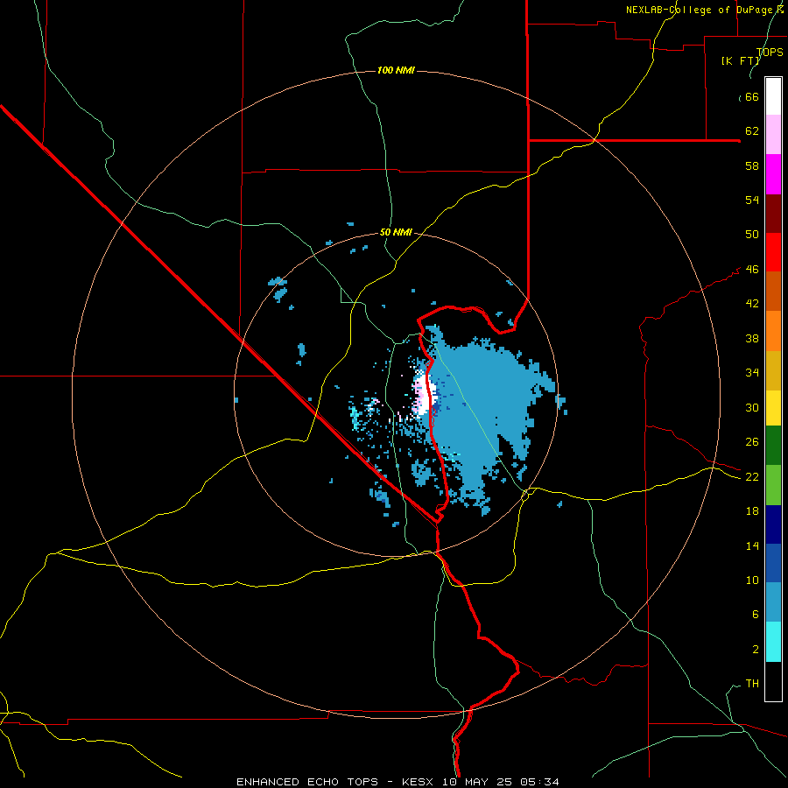Click the 50 legend label
Viewport: 788px width, 788px height.
752,235
